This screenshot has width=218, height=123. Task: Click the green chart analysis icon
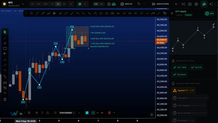(204, 4)
